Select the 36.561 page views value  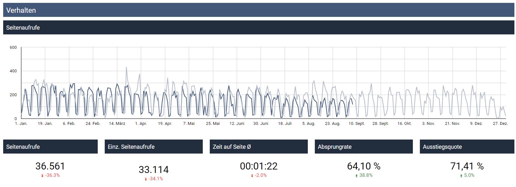(50, 166)
